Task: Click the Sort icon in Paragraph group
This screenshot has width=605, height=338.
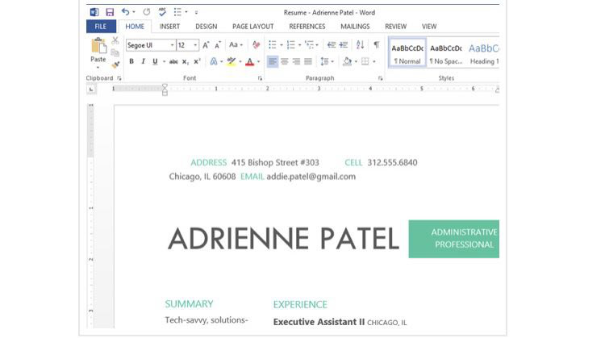Action: 361,45
